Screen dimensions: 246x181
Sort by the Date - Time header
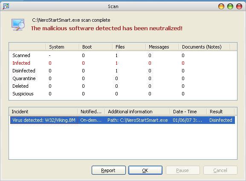click(188, 112)
